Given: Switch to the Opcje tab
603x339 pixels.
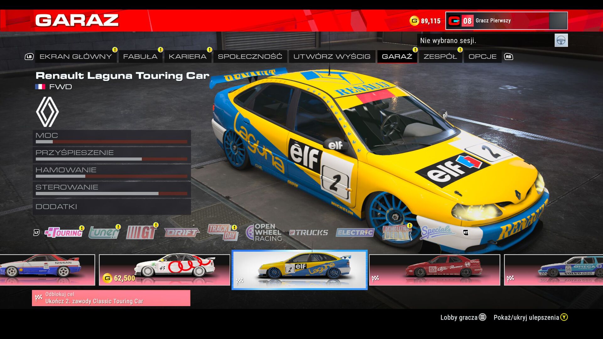Looking at the screenshot, I should tap(482, 57).
